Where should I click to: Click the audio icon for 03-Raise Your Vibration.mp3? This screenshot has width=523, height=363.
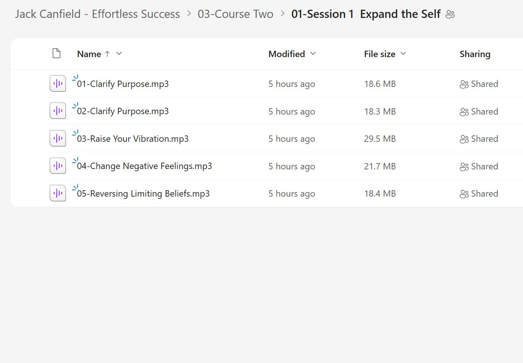[x=57, y=138]
